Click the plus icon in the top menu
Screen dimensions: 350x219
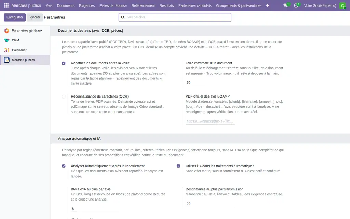[267, 5]
